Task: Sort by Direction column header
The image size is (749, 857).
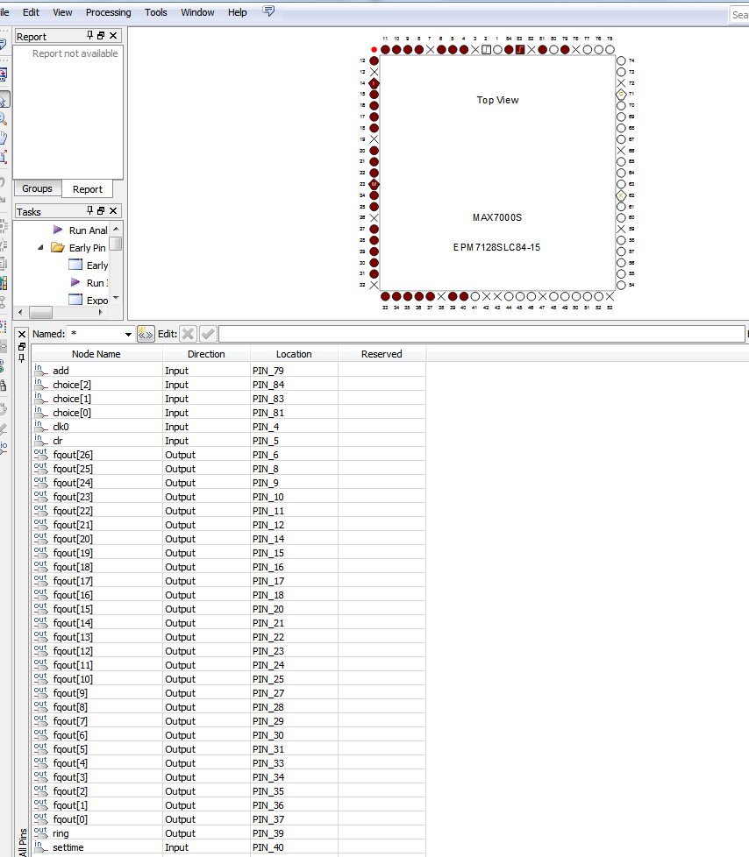Action: coord(206,354)
